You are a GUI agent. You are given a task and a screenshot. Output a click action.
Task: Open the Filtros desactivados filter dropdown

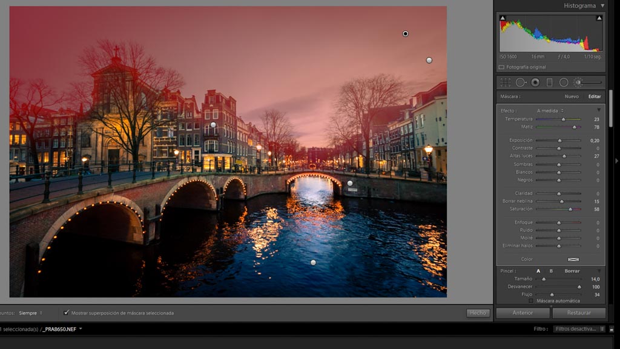point(578,328)
